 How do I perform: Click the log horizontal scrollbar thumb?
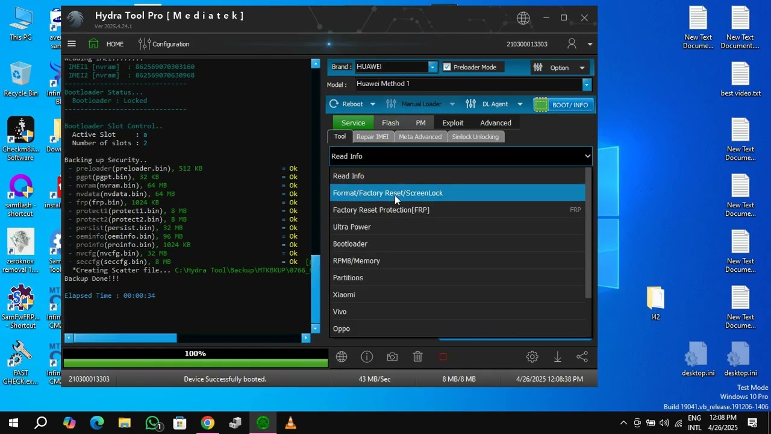tap(125, 338)
